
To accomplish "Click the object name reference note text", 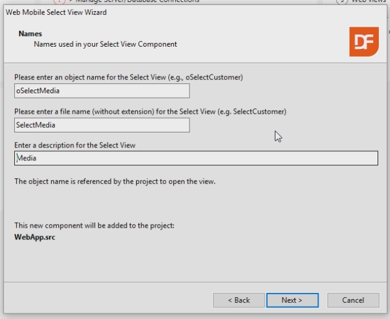I will click(x=115, y=182).
